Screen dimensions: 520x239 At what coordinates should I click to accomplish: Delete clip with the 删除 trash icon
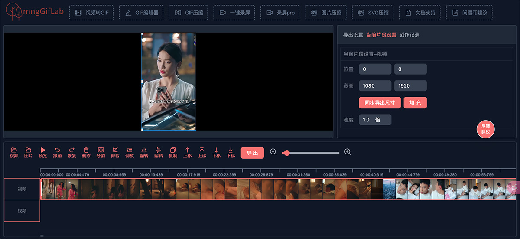point(86,150)
